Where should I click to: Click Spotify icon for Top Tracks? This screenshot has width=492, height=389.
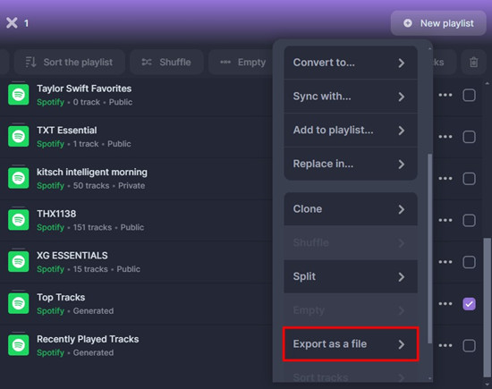point(19,303)
